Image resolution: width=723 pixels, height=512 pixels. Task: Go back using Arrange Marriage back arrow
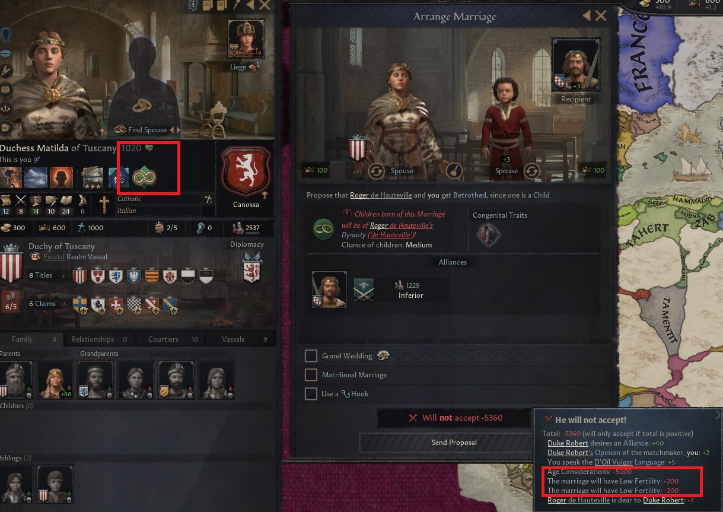pyautogui.click(x=587, y=16)
